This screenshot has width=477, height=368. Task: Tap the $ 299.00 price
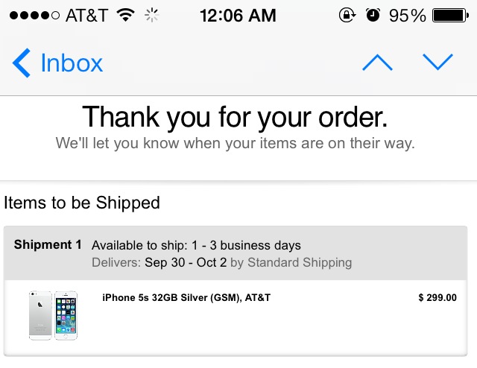point(437,298)
